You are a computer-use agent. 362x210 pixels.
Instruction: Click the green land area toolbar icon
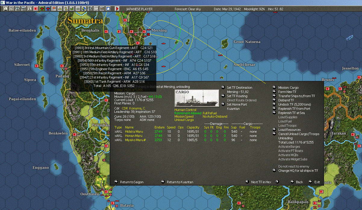[x=72, y=9]
